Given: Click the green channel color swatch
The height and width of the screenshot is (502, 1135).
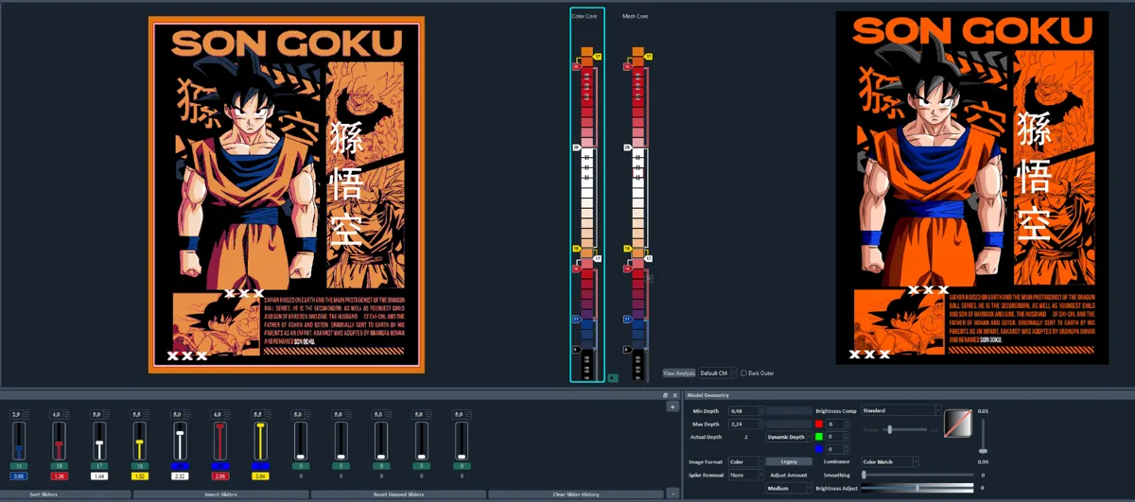Looking at the screenshot, I should click(819, 437).
